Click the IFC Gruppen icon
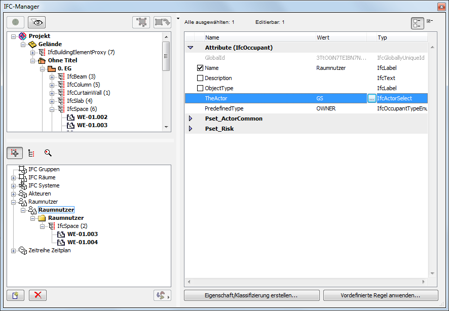449x311 pixels. pos(23,169)
